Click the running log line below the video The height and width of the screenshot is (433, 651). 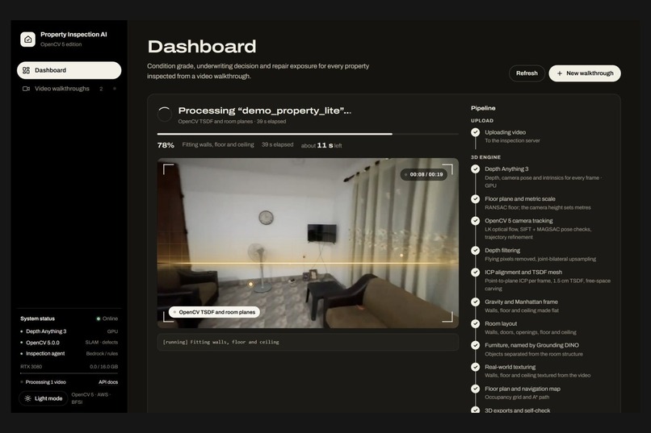[308, 342]
